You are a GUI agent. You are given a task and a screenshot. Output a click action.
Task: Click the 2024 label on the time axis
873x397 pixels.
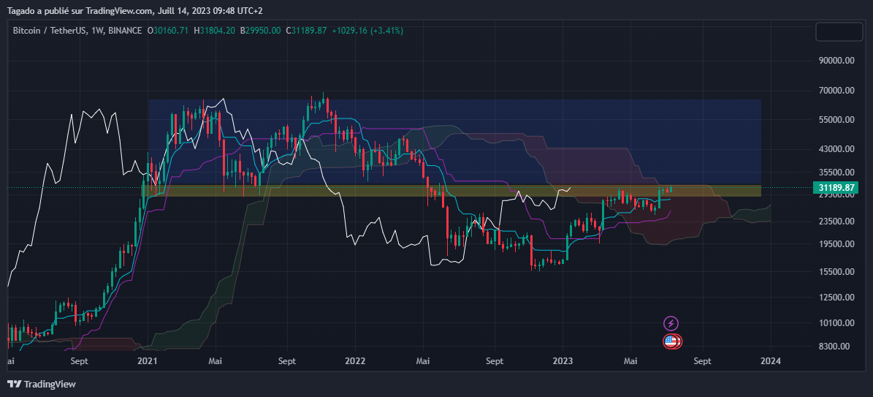click(x=771, y=361)
